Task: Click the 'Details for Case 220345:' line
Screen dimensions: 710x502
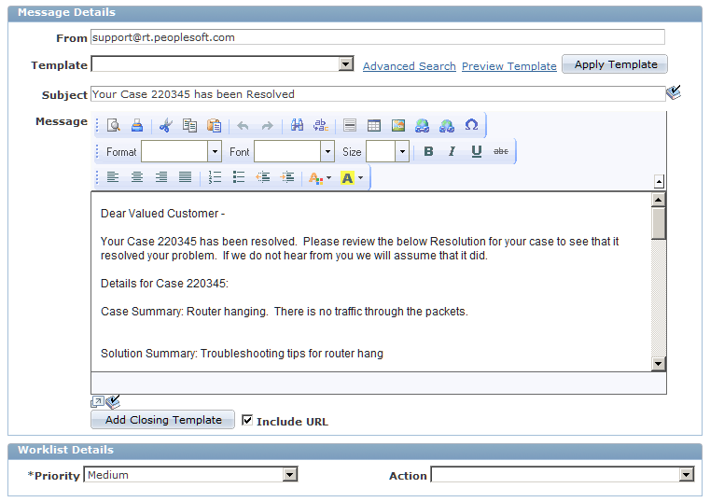Action: click(x=164, y=284)
